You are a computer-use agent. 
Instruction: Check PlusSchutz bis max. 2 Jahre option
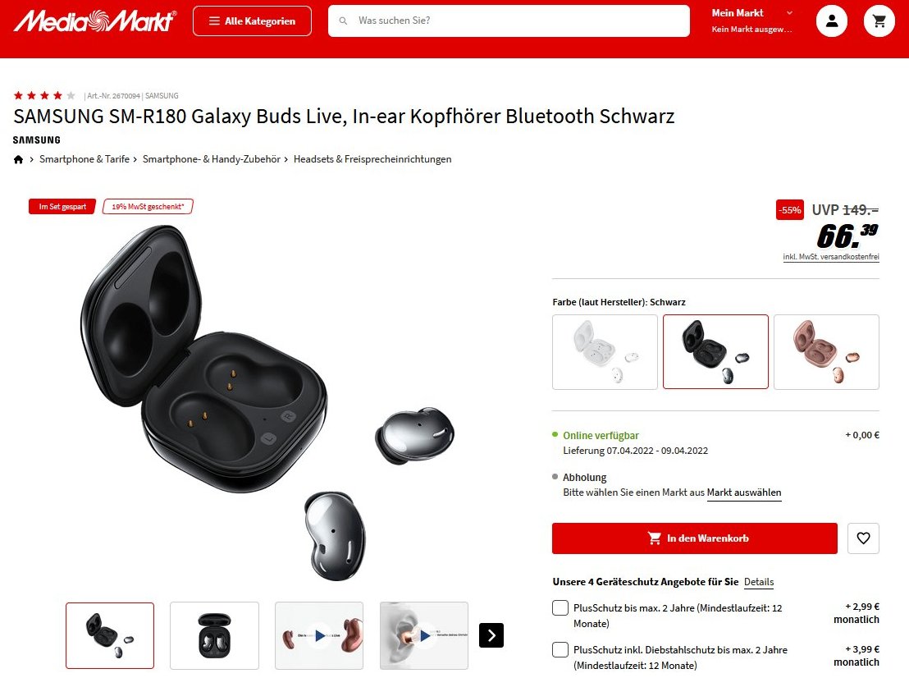tap(560, 608)
